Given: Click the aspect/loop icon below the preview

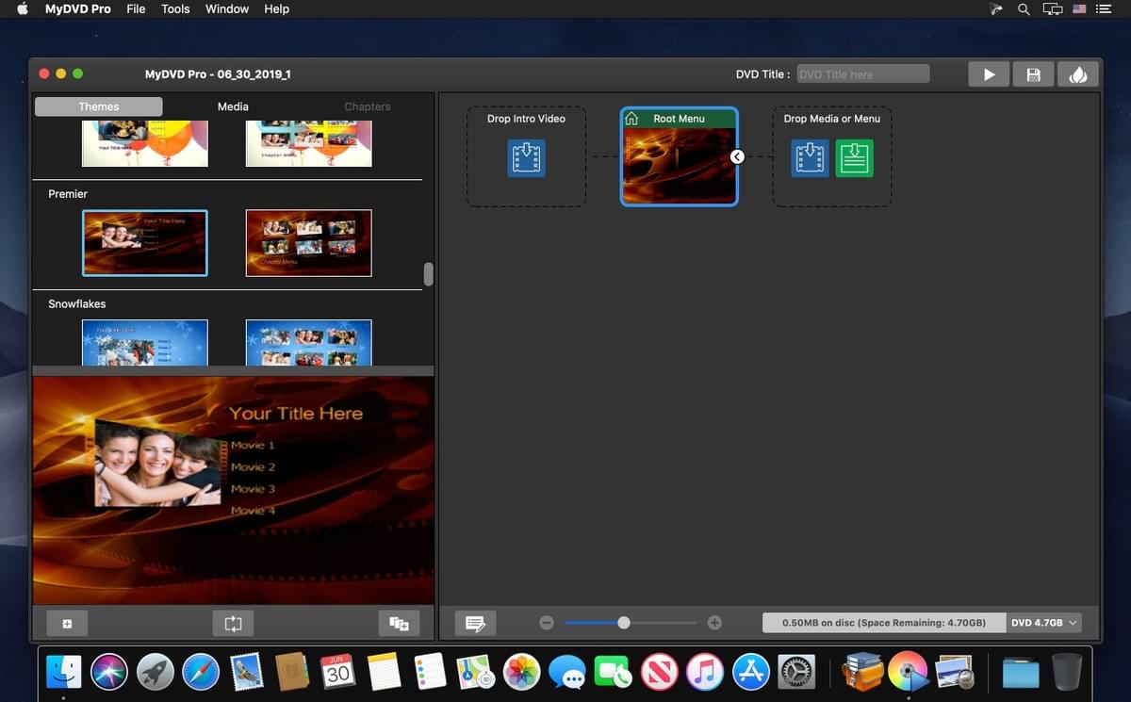Looking at the screenshot, I should [x=234, y=624].
